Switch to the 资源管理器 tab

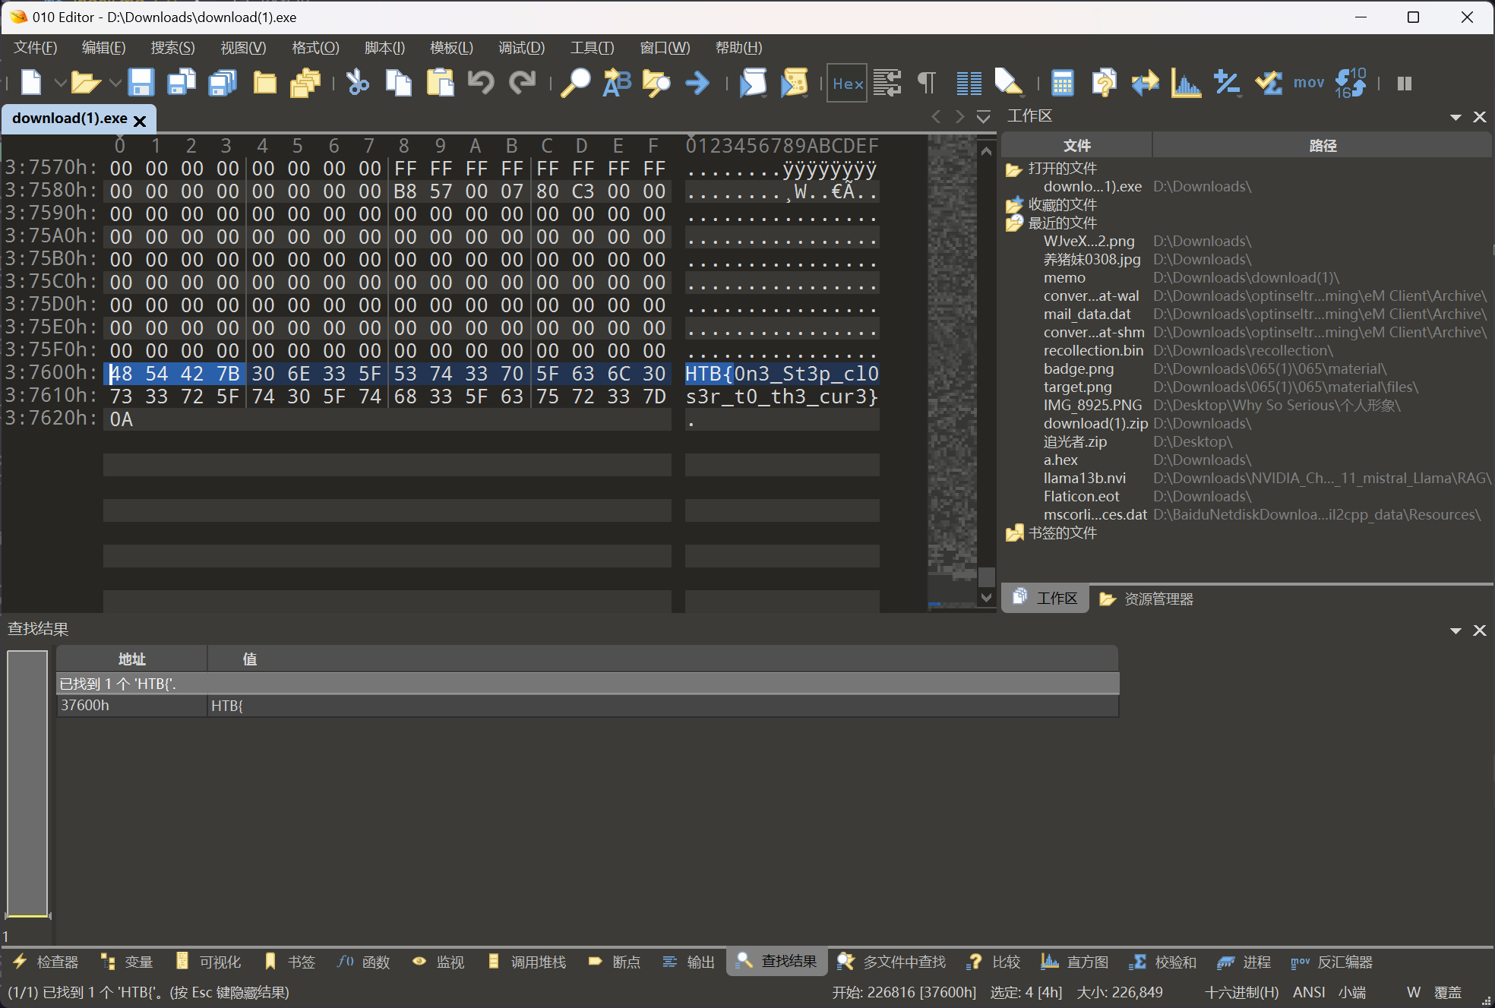[x=1146, y=599]
